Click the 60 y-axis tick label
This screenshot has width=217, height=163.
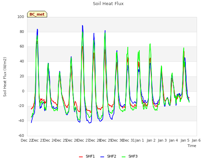[x=22, y=47]
